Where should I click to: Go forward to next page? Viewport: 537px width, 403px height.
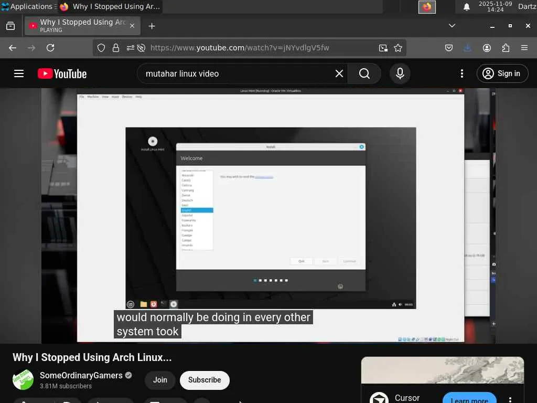click(31, 48)
